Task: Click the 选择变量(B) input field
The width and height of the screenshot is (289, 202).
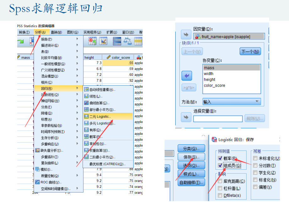Action: click(218, 119)
